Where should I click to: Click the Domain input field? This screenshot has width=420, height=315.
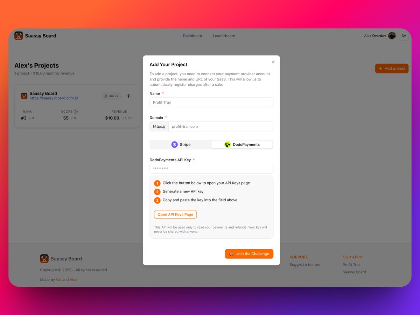click(221, 126)
